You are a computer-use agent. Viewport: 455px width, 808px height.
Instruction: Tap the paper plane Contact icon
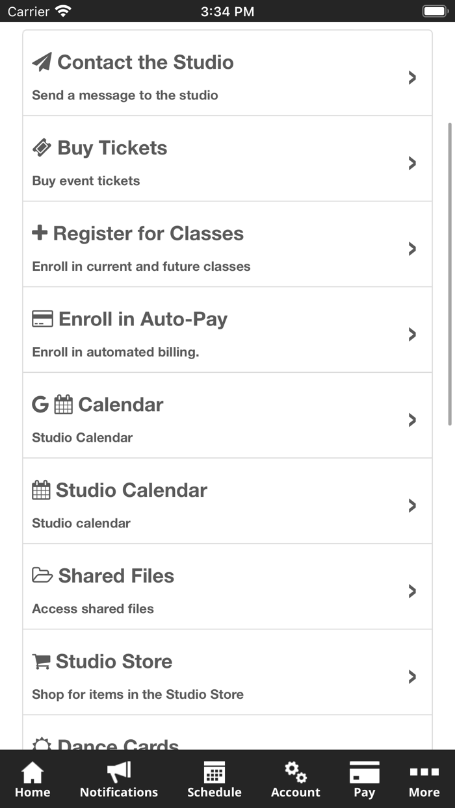42,62
